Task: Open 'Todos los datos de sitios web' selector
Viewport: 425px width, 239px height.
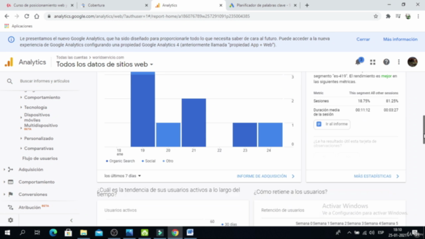Action: (105, 64)
